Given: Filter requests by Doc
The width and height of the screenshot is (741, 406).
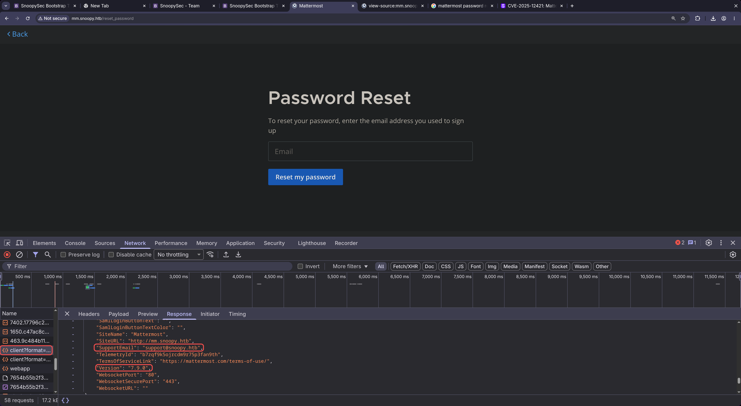Looking at the screenshot, I should pos(429,266).
